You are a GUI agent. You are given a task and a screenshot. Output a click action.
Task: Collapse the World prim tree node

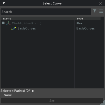pos(3,23)
